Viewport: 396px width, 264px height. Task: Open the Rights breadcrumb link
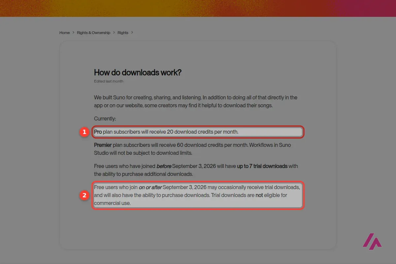click(123, 33)
